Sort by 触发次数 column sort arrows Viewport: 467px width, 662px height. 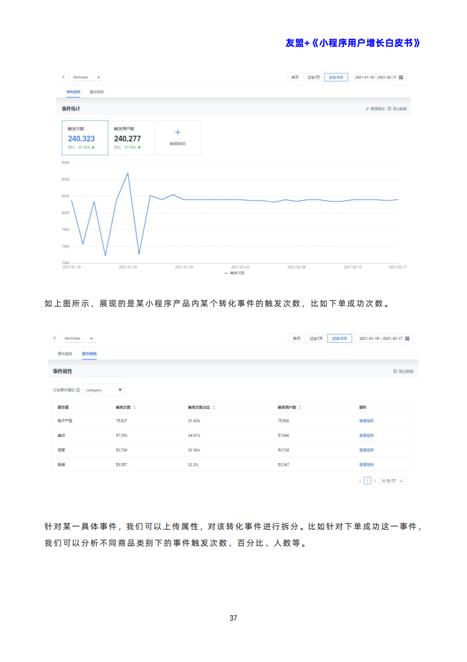coord(135,407)
